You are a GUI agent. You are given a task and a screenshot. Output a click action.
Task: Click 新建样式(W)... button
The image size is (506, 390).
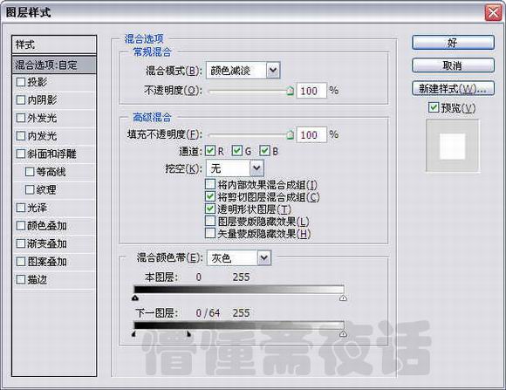click(x=453, y=88)
